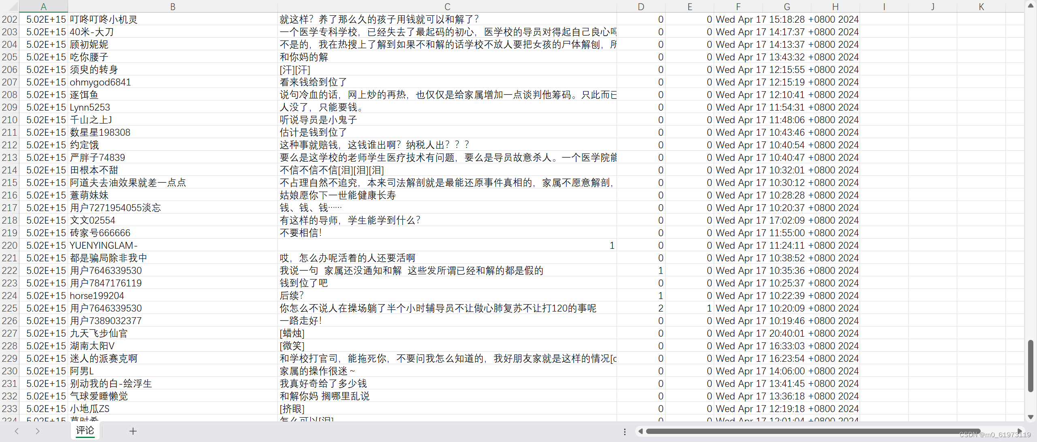1037x442 pixels.
Task: Select value 2 in column D row 225
Action: click(641, 308)
